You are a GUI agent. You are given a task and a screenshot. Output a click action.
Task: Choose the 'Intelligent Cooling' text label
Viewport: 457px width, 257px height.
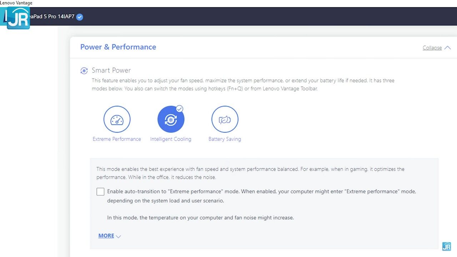171,139
